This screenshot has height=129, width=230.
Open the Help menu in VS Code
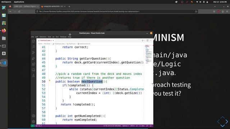(69, 37)
